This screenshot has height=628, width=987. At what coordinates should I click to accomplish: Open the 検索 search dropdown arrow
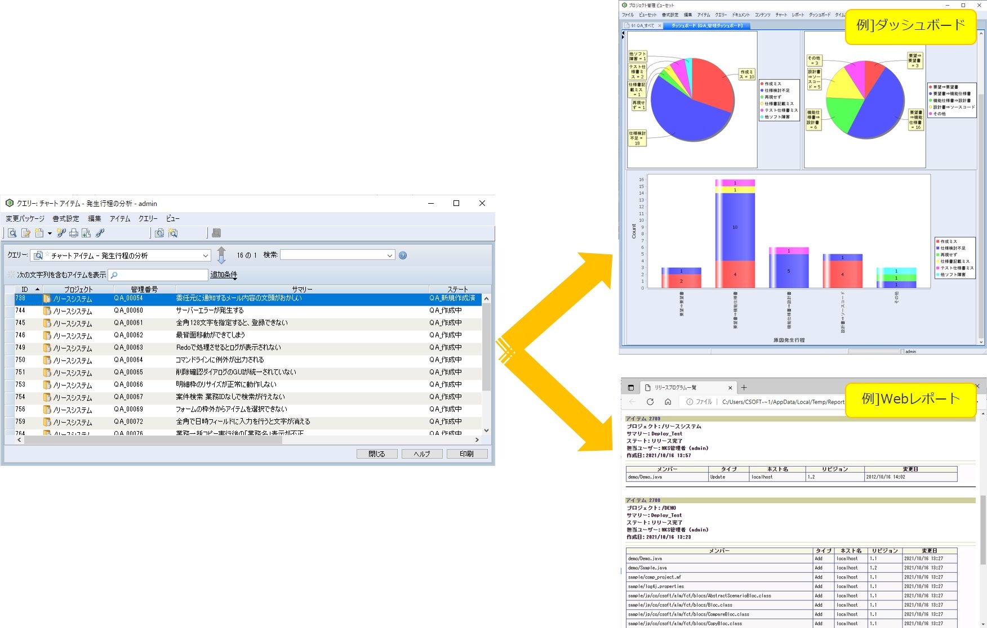point(389,255)
